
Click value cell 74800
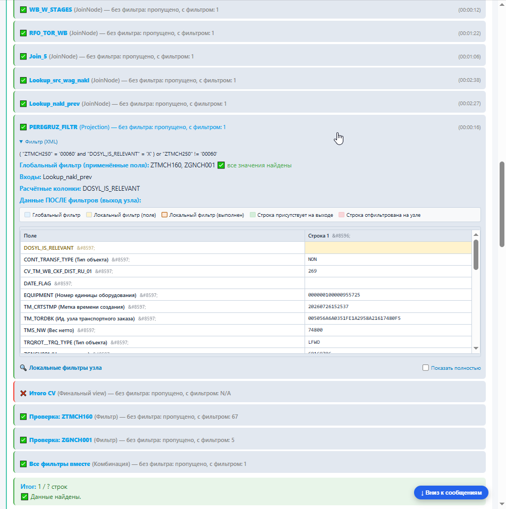pyautogui.click(x=388, y=330)
